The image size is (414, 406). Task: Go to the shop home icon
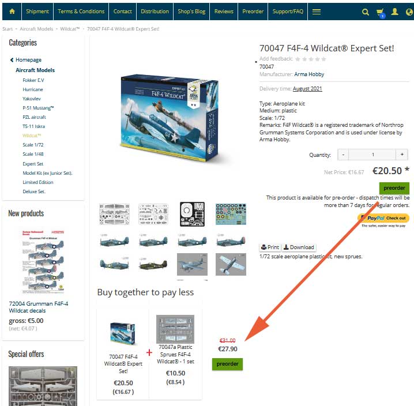coord(12,12)
